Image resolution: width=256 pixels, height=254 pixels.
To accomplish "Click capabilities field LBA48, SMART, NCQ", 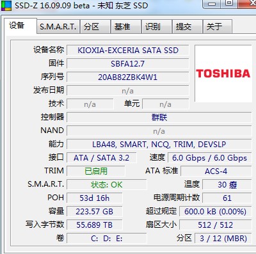I will tap(159, 144).
